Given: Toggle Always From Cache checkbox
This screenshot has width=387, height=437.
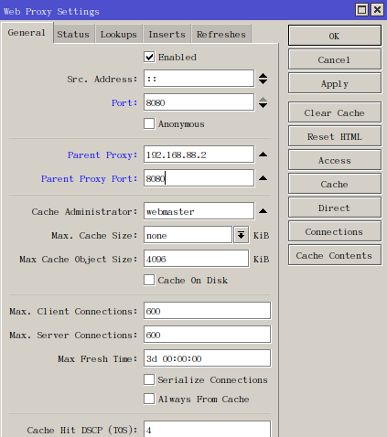Looking at the screenshot, I should point(149,399).
